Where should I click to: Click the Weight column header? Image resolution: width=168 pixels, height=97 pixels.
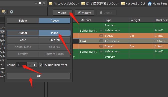coord(141,20)
